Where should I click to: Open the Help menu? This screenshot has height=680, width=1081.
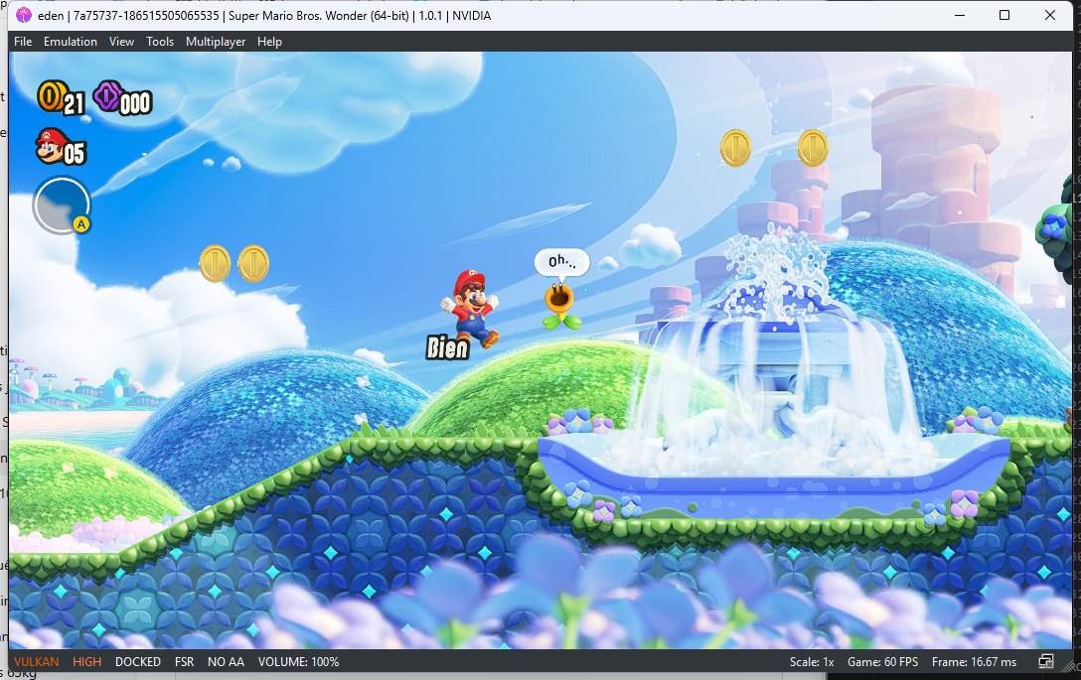click(269, 42)
